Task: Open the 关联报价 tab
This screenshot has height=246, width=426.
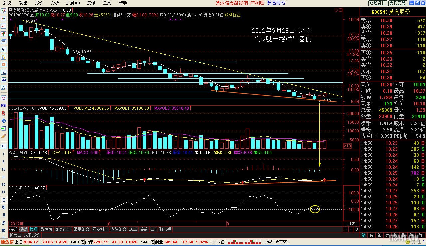Action: tap(32, 235)
